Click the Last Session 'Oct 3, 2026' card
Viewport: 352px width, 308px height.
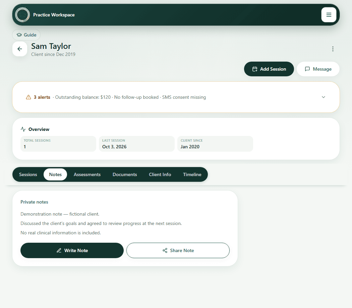coord(137,144)
